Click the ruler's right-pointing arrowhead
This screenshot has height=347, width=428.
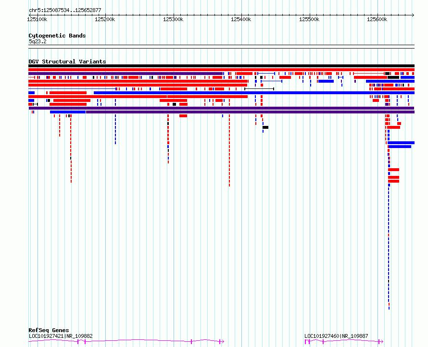pyautogui.click(x=413, y=15)
